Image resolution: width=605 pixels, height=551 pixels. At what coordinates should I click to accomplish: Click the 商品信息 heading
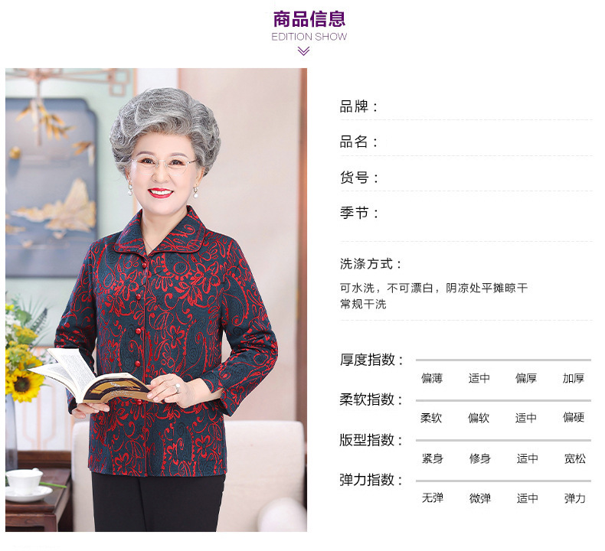[x=309, y=19]
